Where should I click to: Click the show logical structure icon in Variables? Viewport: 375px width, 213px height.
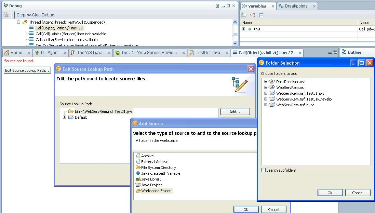click(253, 15)
